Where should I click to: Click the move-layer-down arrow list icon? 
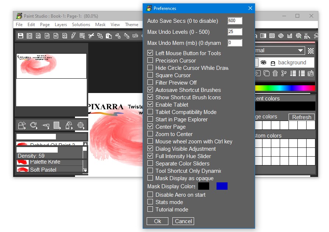point(293,73)
